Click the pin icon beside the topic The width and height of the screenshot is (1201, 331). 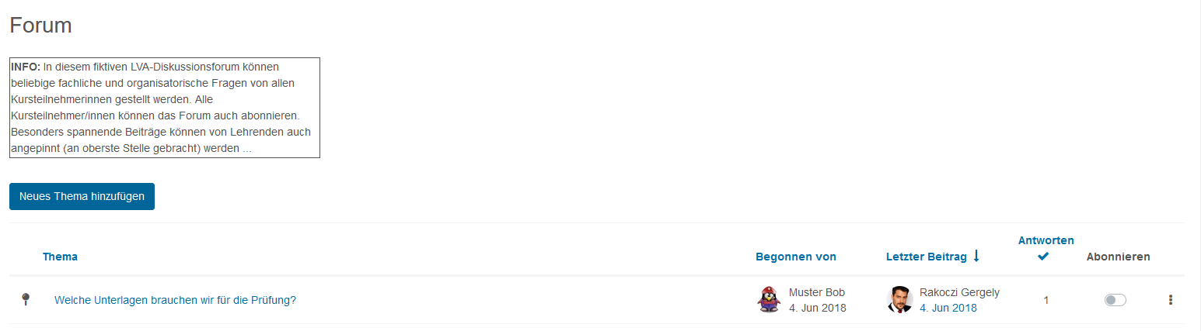click(26, 299)
